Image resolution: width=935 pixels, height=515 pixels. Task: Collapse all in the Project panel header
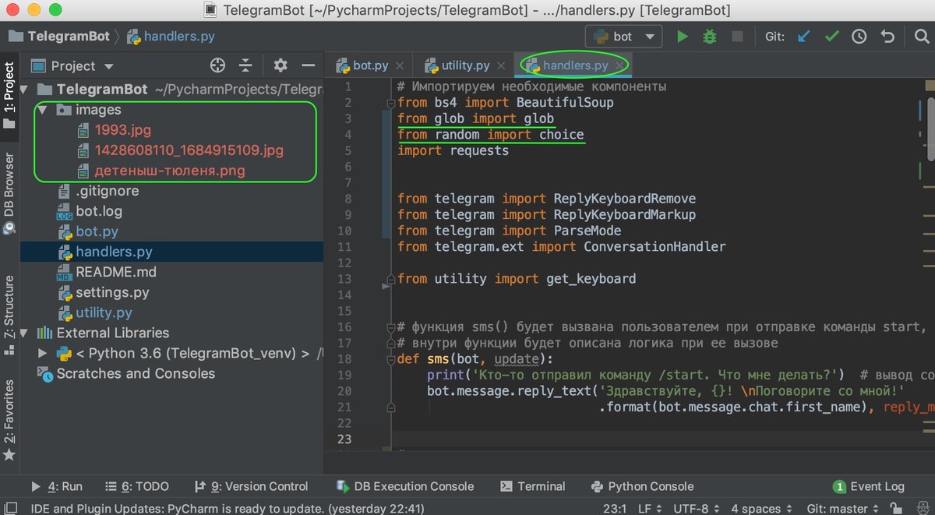pos(245,65)
